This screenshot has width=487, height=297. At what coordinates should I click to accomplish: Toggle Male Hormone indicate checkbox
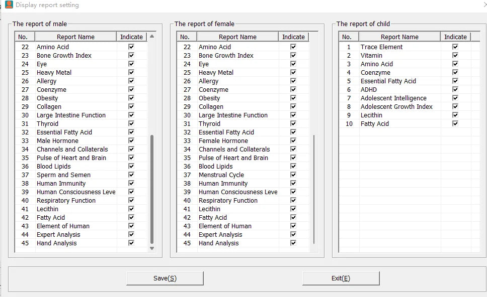131,140
